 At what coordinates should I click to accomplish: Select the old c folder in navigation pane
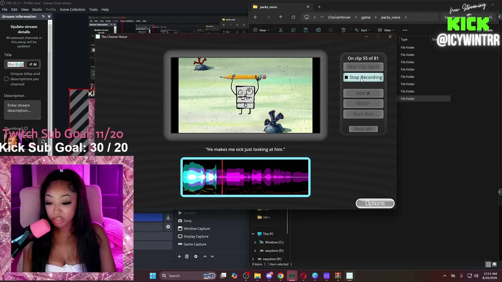[266, 217]
